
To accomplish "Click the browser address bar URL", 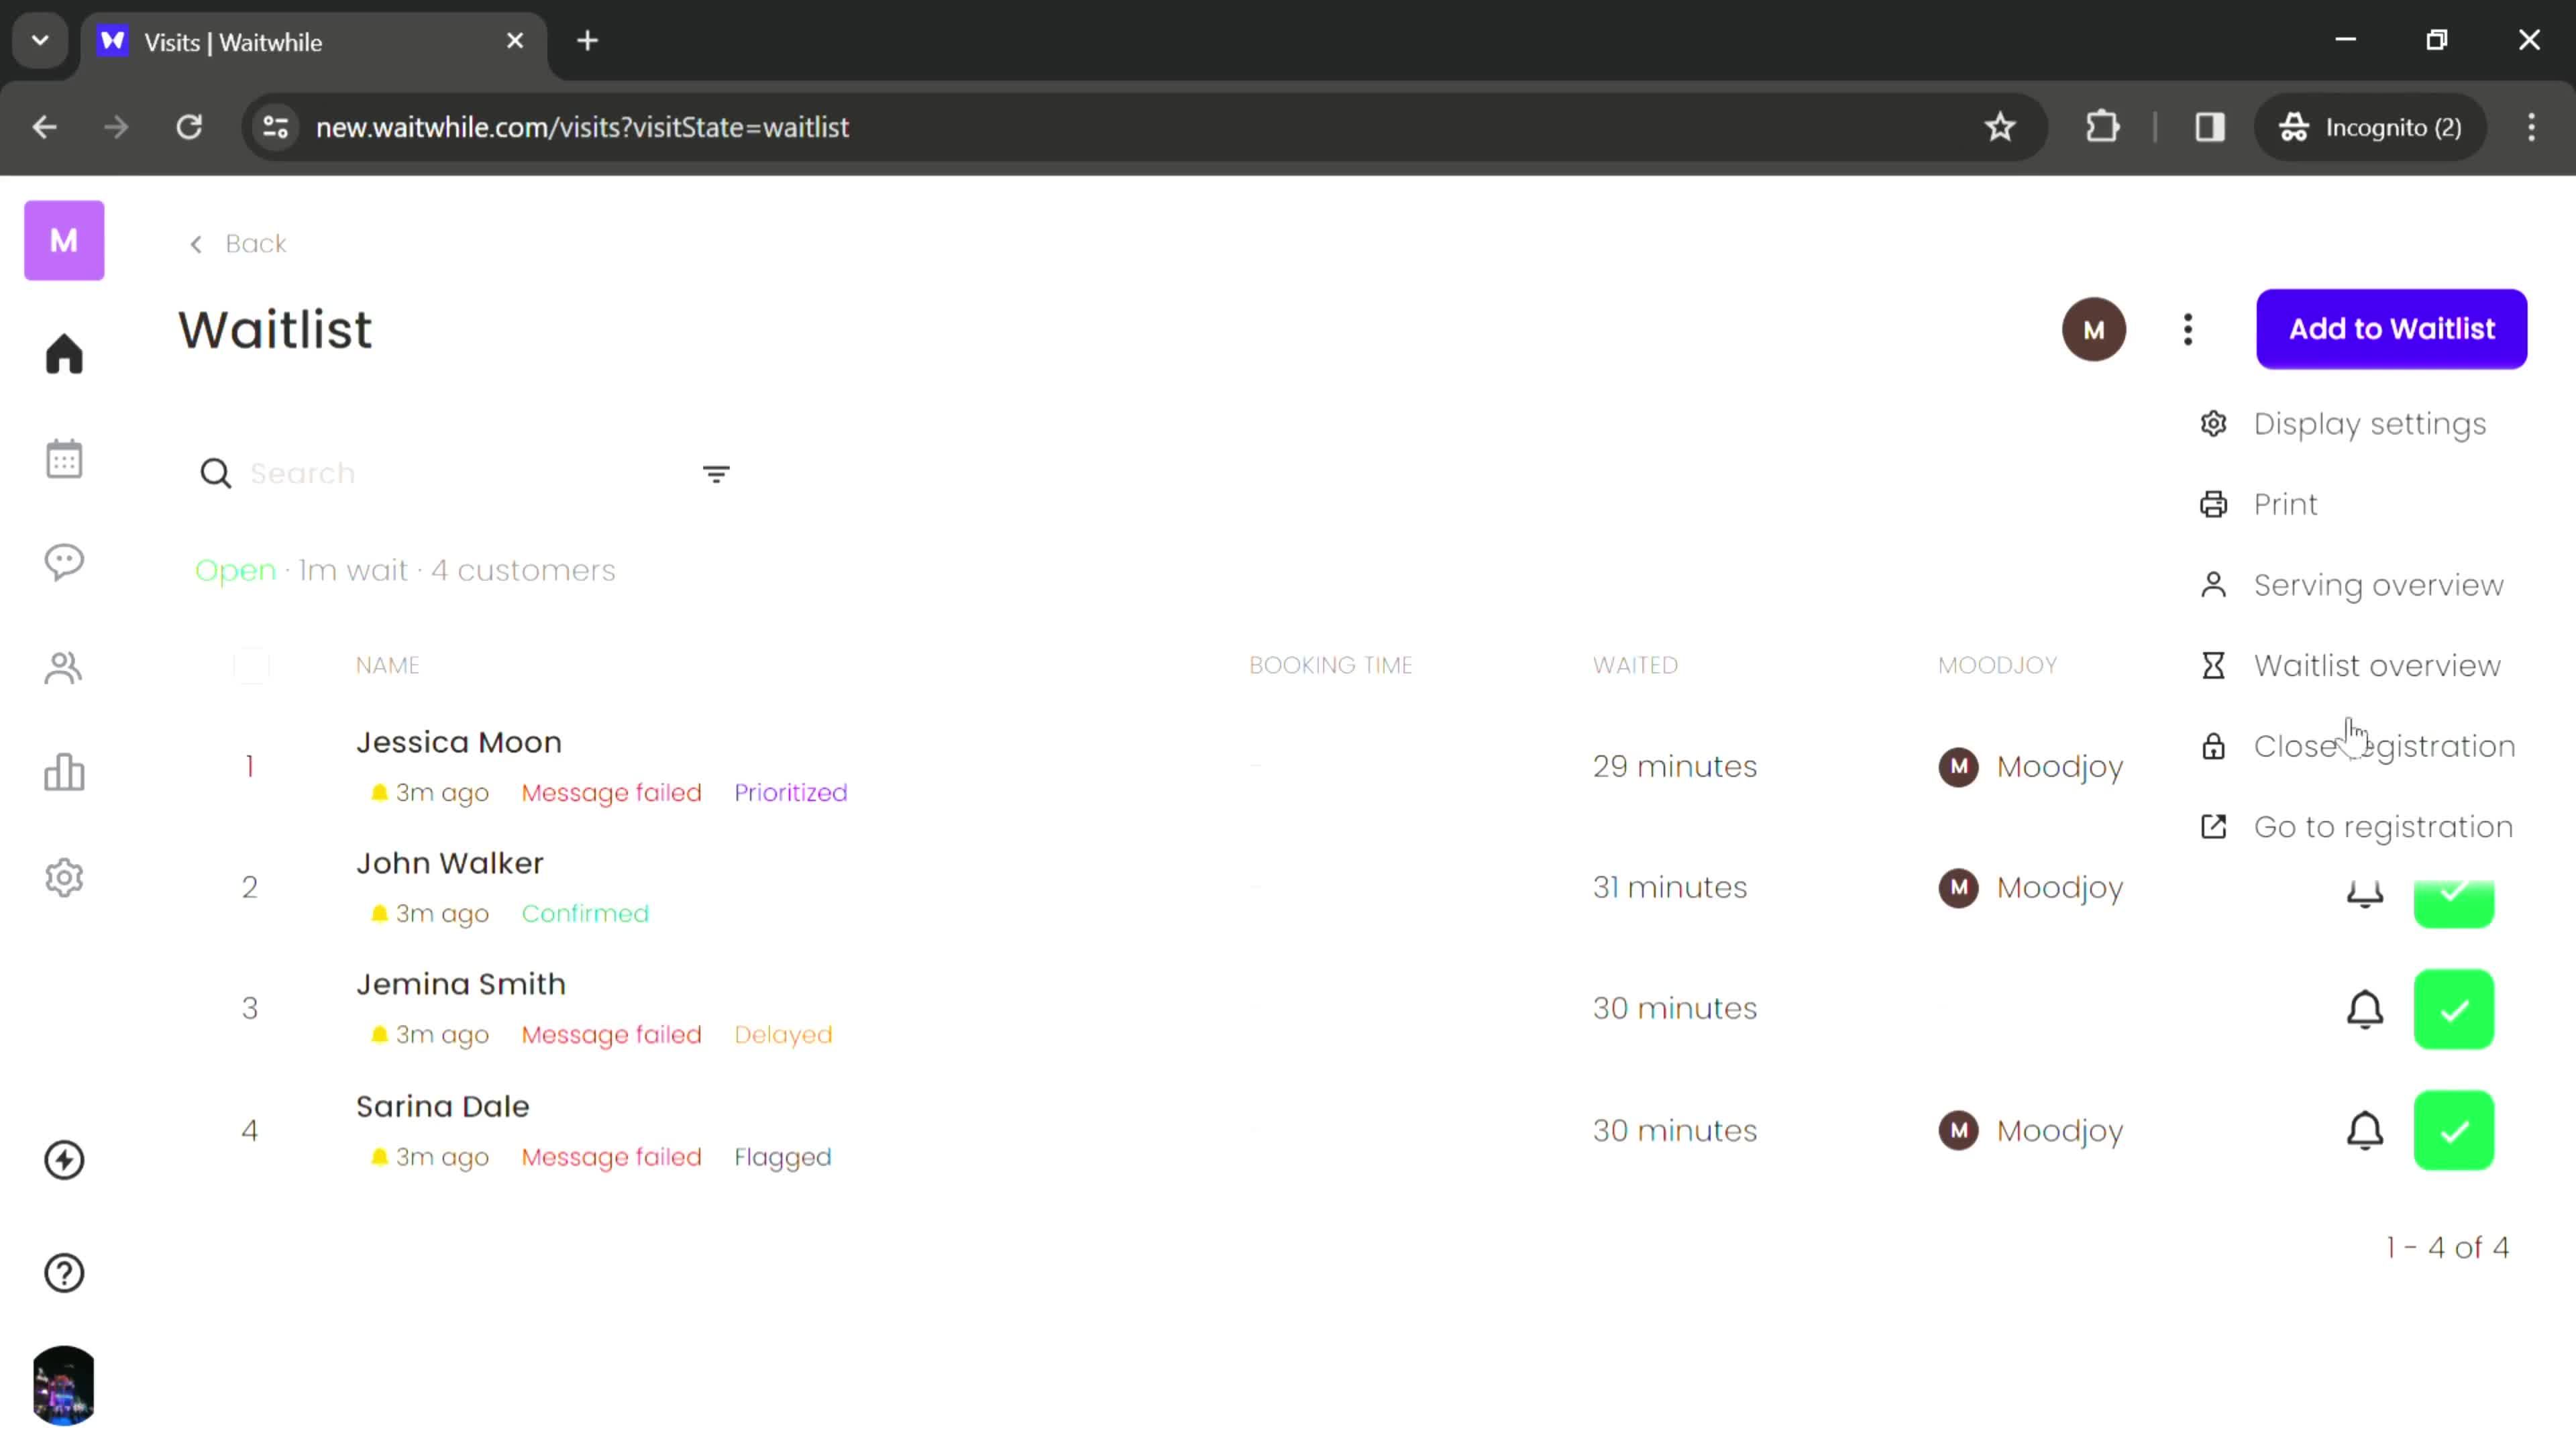I will tap(582, 127).
